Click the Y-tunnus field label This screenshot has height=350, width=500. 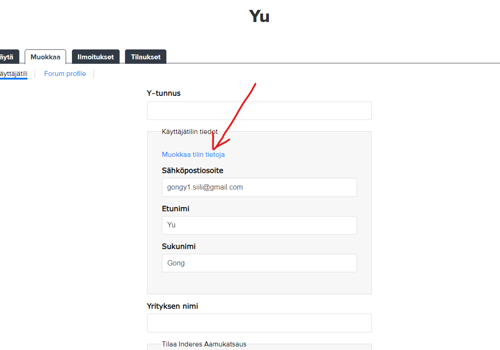pos(164,93)
